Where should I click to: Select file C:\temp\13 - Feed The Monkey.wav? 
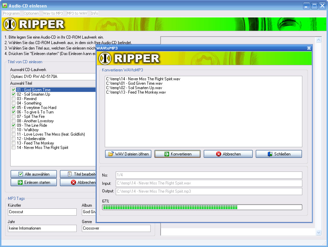(136, 92)
